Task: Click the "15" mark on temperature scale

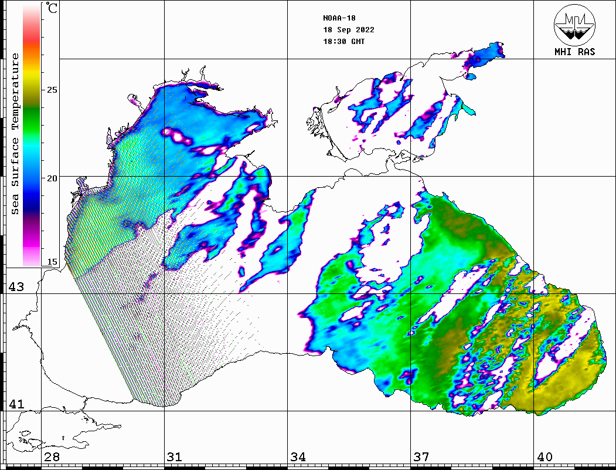Action: tap(52, 262)
